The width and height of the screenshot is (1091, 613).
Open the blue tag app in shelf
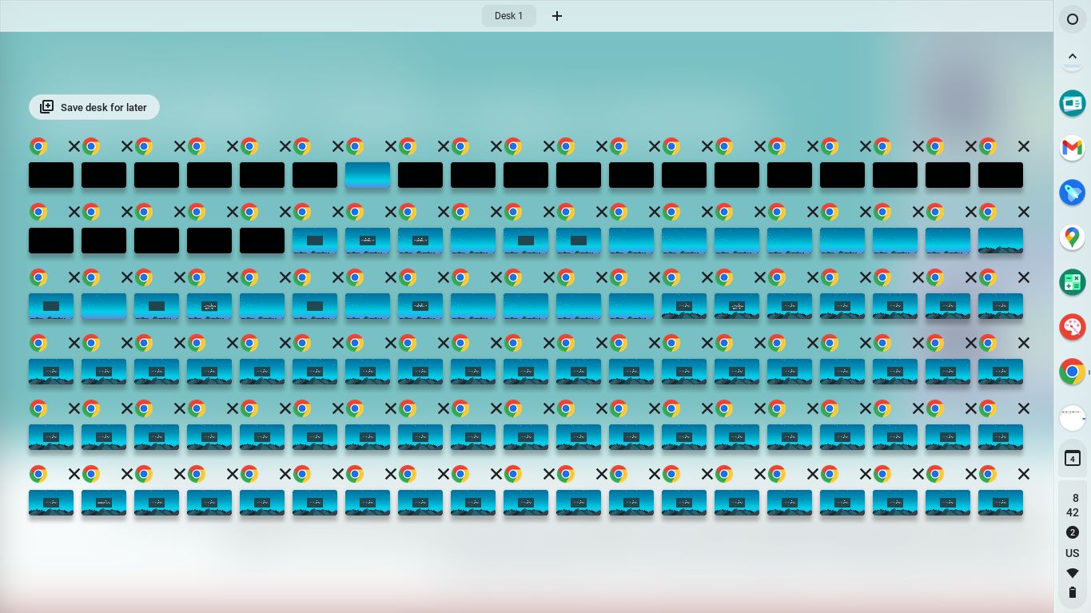pyautogui.click(x=1072, y=193)
